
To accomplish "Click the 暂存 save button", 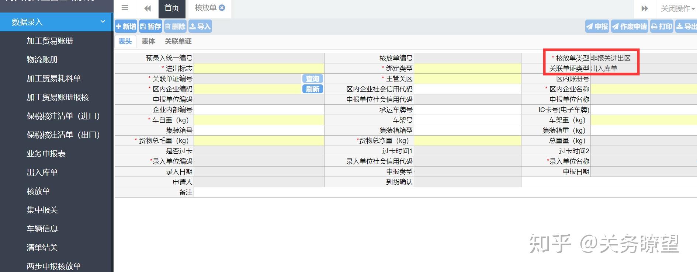I will tap(150, 27).
